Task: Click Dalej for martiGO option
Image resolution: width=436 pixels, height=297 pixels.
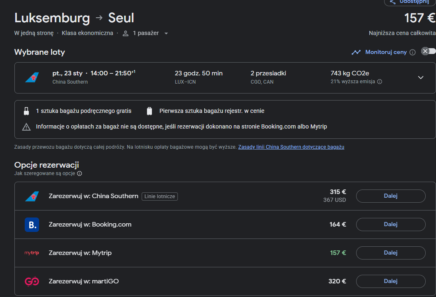Action: click(x=391, y=281)
